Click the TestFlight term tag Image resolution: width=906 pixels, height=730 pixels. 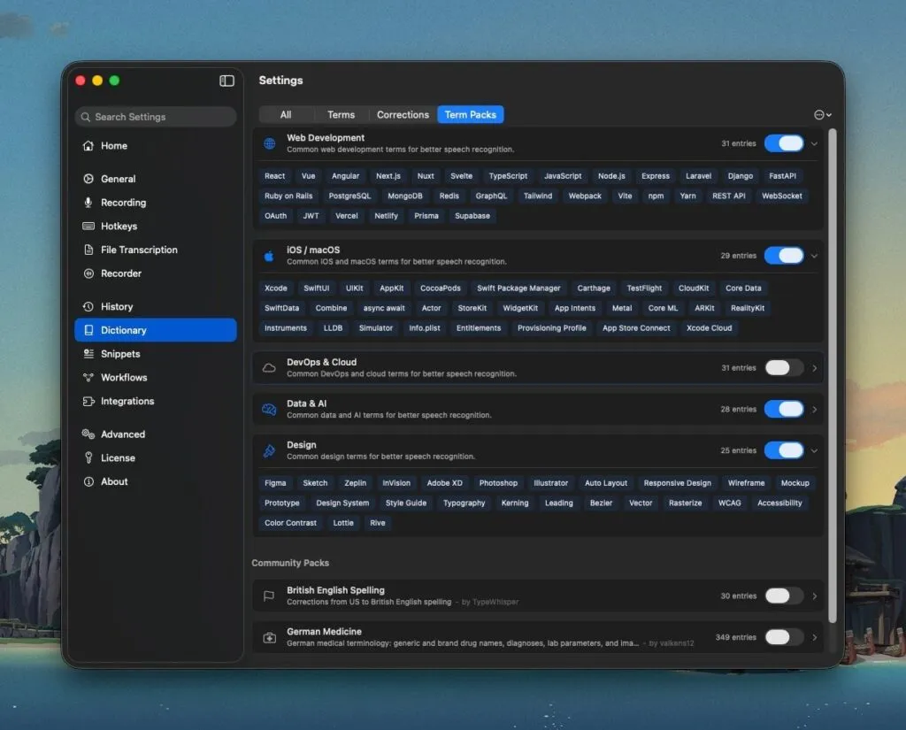tap(644, 288)
